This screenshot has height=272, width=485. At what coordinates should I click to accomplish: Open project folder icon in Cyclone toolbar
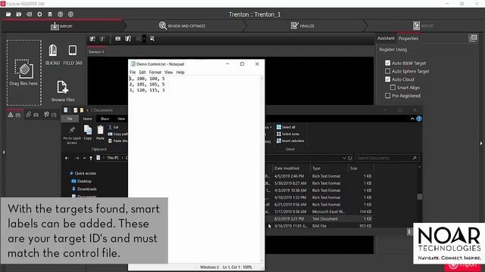pyautogui.click(x=8, y=14)
